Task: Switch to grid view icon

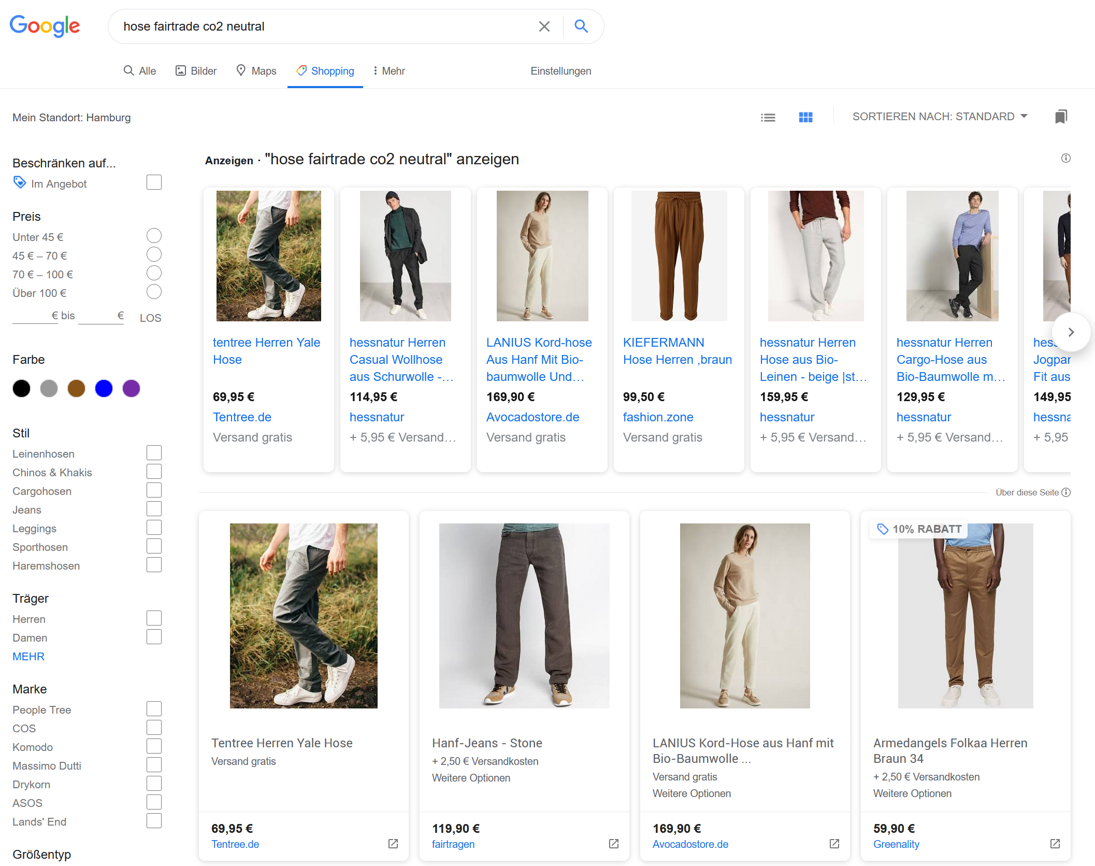Action: click(x=805, y=118)
